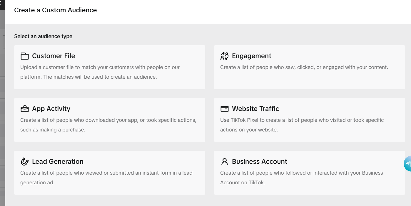This screenshot has width=411, height=206.
Task: Click the TikTok Pixel description text
Action: click(302, 125)
